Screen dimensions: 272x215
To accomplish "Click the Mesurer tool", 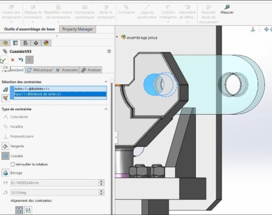I will (227, 9).
